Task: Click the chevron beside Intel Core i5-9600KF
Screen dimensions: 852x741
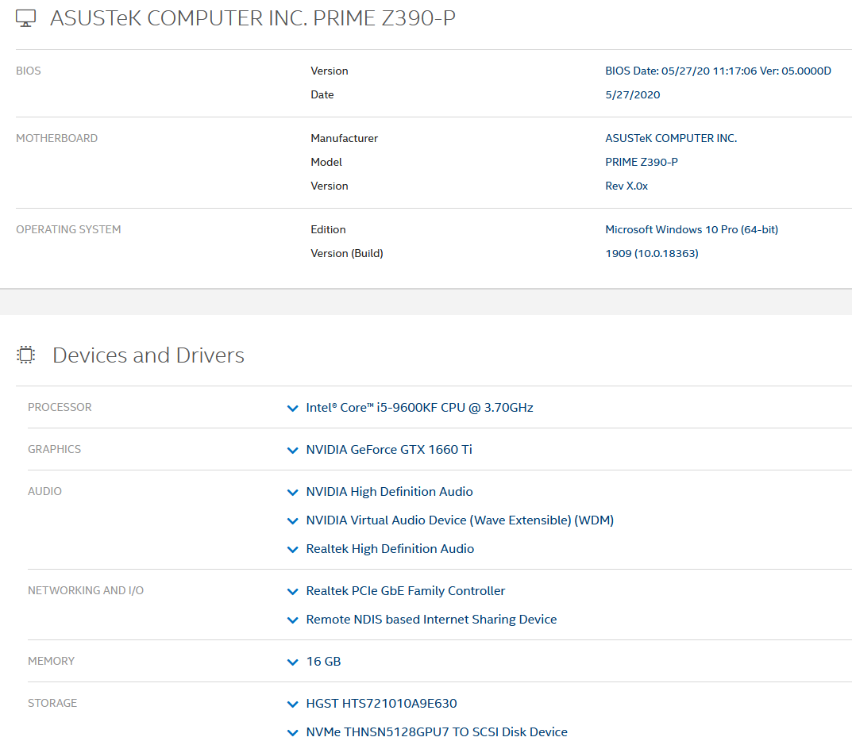Action: pyautogui.click(x=292, y=408)
